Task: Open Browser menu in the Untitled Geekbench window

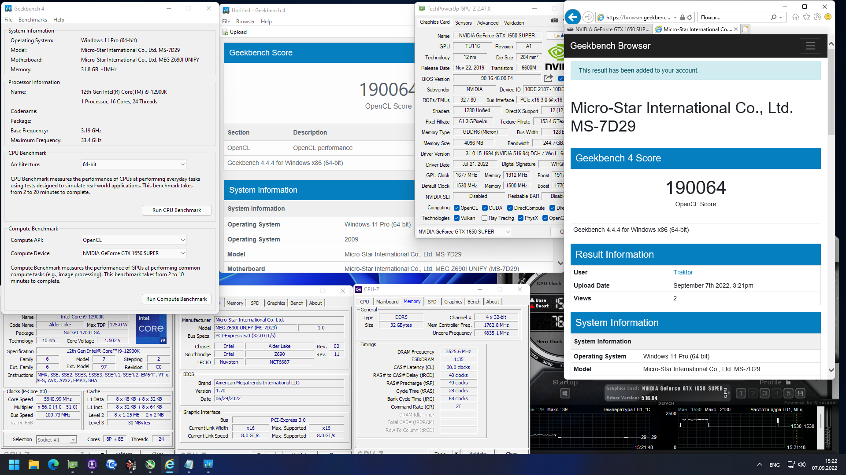Action: tap(245, 22)
